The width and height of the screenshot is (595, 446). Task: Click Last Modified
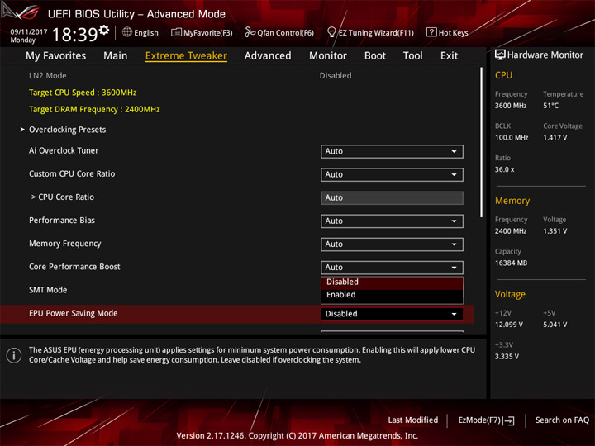(413, 420)
